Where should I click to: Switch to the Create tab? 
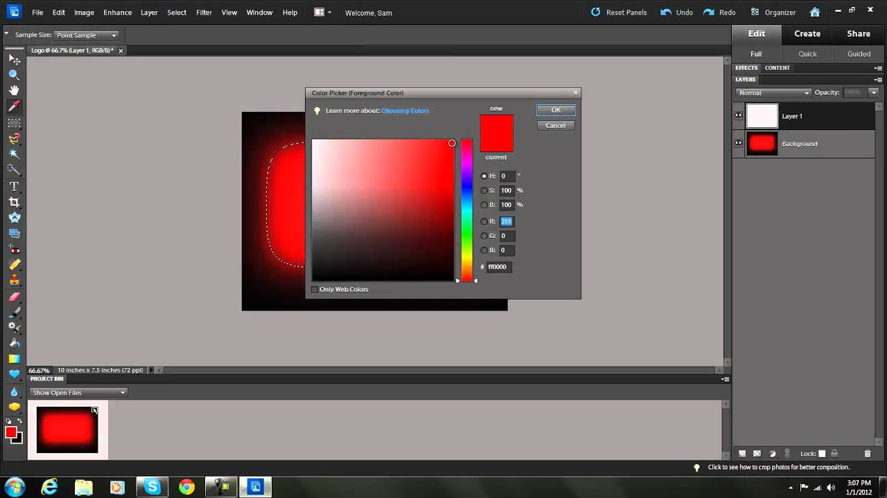coord(807,33)
